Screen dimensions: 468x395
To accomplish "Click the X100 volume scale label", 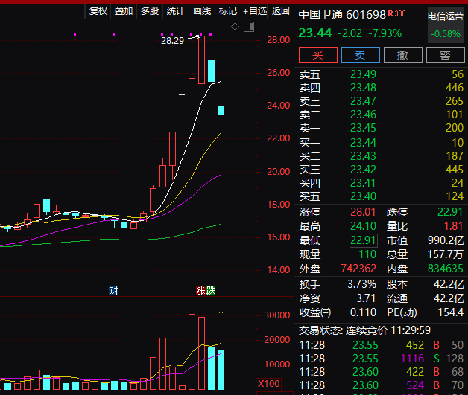I will (x=268, y=383).
